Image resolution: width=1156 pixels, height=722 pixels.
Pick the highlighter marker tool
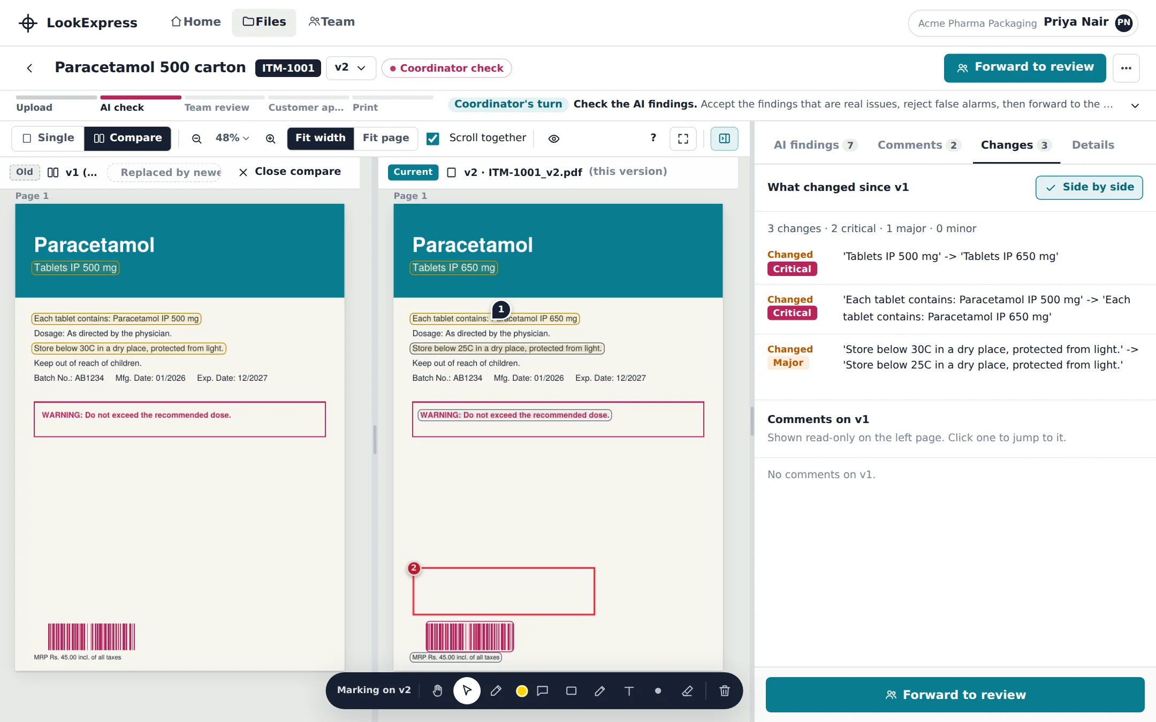click(496, 691)
